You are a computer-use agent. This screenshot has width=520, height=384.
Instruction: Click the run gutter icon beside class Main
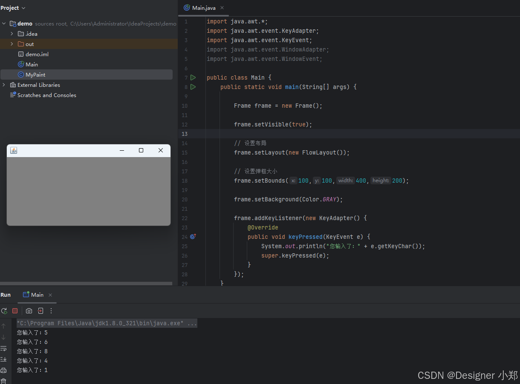(x=193, y=77)
